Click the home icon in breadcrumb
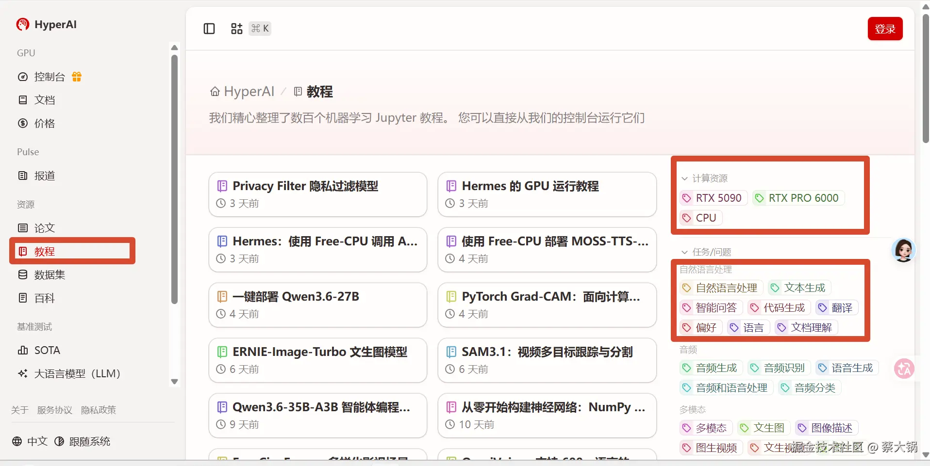This screenshot has height=466, width=930. point(215,92)
